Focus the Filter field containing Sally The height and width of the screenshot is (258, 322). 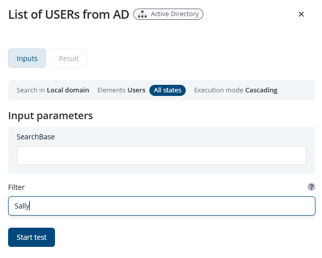162,206
